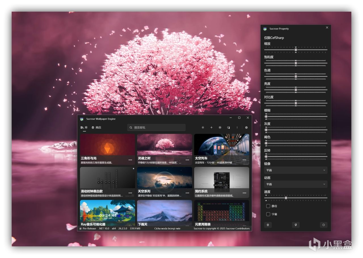Enable the 静音 checkbox
This screenshot has width=363, height=258.
click(268, 206)
